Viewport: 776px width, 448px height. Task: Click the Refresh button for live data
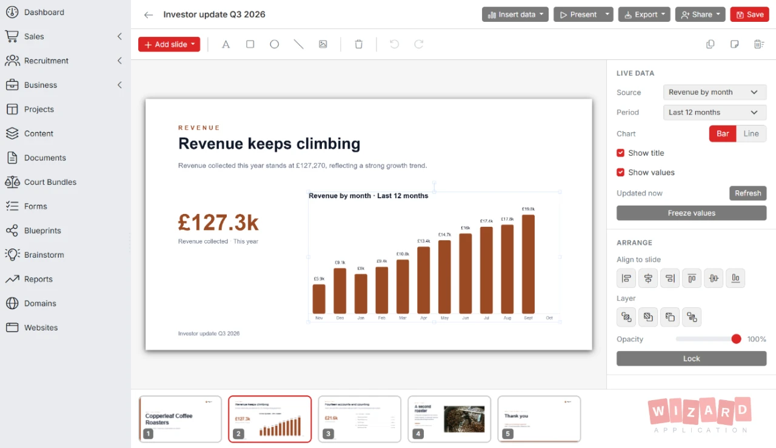748,193
